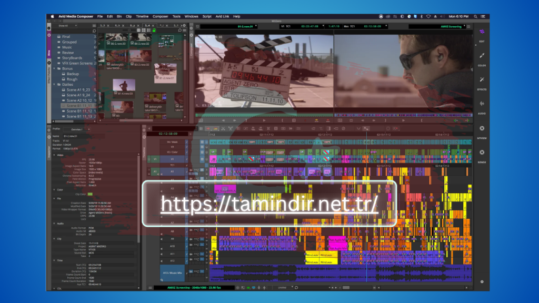Image resolution: width=539 pixels, height=303 pixels.
Task: Collapse the Audio section in inspector
Action: (54, 224)
